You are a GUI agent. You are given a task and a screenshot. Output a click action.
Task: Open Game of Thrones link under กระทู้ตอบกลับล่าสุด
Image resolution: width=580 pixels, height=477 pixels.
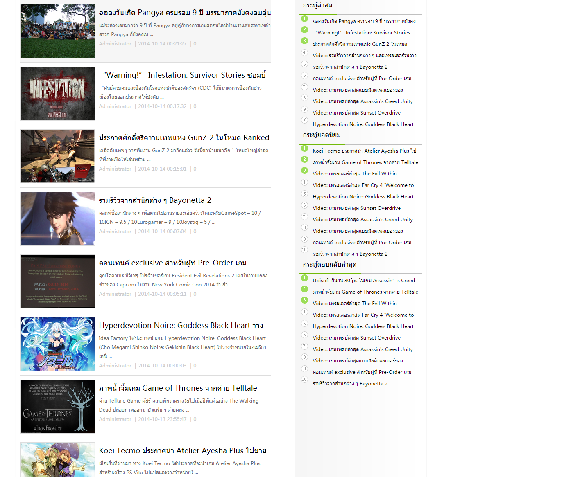(365, 292)
